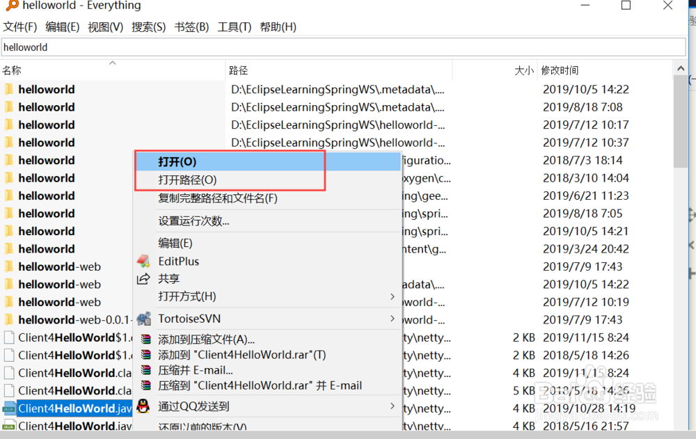Image resolution: width=696 pixels, height=439 pixels.
Task: Select 压缩并 E-mail... entry
Action: tap(268, 369)
